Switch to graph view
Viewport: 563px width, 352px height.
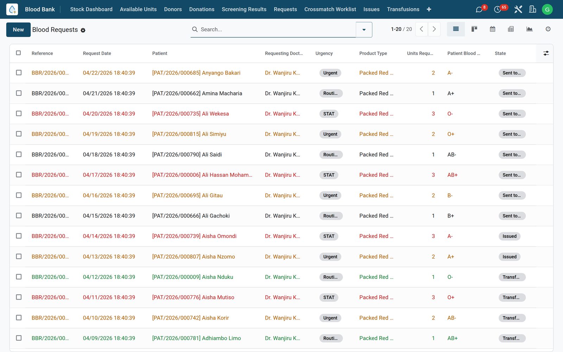pyautogui.click(x=529, y=29)
